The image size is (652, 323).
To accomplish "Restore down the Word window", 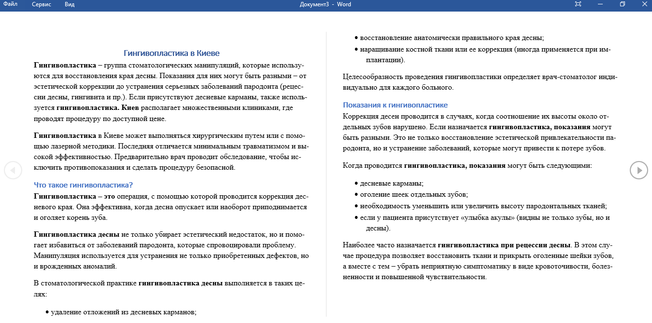I will pos(623,4).
